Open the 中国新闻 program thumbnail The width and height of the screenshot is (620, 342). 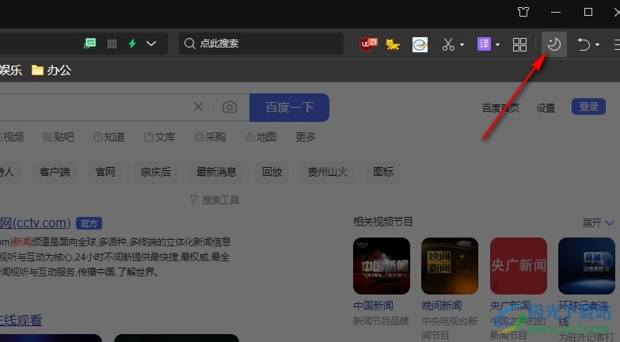(x=382, y=266)
